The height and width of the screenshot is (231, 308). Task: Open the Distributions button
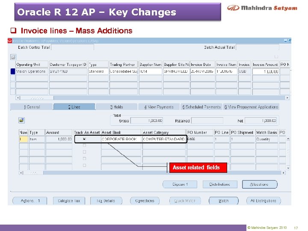220,184
